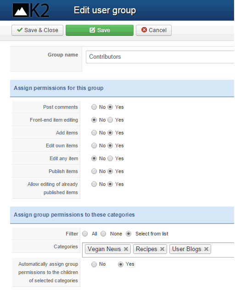This screenshot has width=235, height=291.
Task: Remove the User Blogs category tag
Action: point(206,249)
